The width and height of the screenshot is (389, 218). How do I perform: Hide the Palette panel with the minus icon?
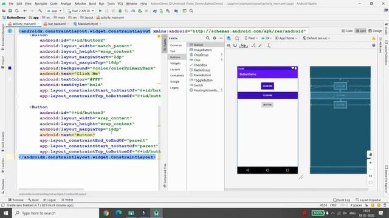click(221, 38)
